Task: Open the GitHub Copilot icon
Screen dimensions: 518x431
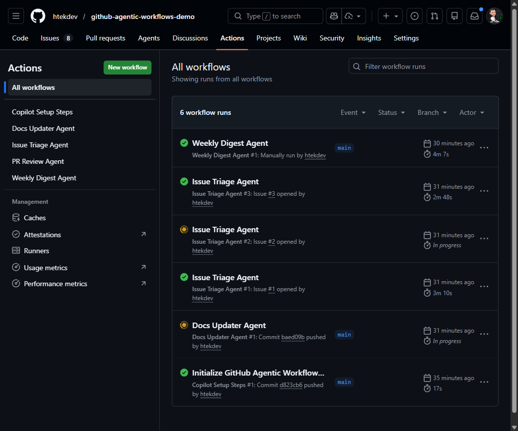Action: tap(334, 15)
